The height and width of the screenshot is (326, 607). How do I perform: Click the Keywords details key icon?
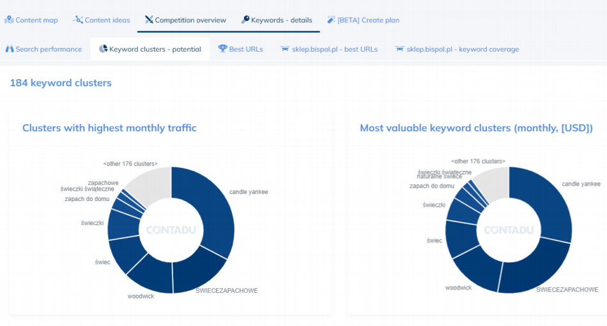(x=245, y=20)
